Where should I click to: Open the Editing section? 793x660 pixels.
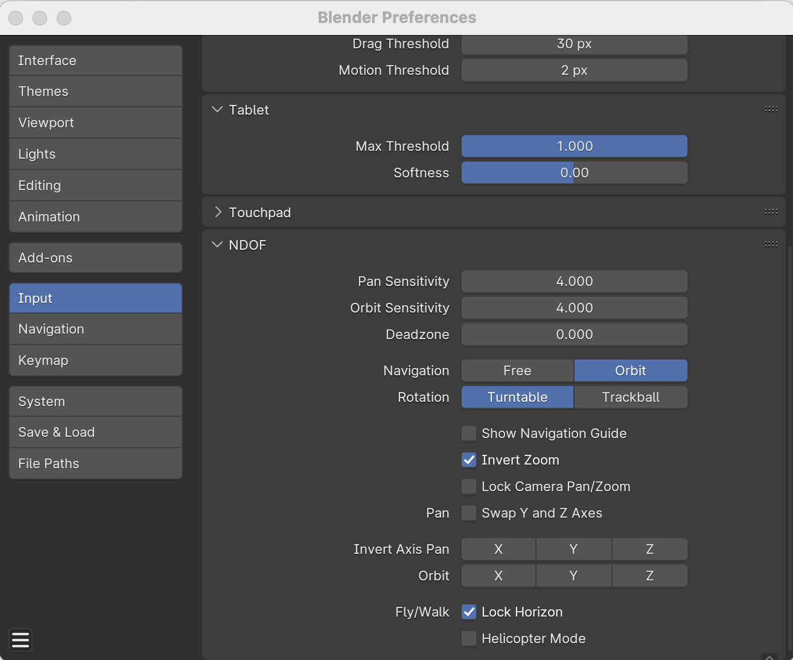point(95,186)
